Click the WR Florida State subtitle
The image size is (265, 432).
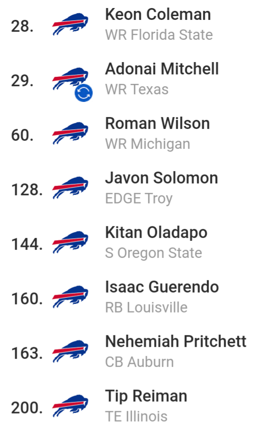[x=159, y=35]
